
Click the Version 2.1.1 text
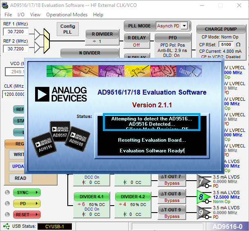tap(152, 105)
